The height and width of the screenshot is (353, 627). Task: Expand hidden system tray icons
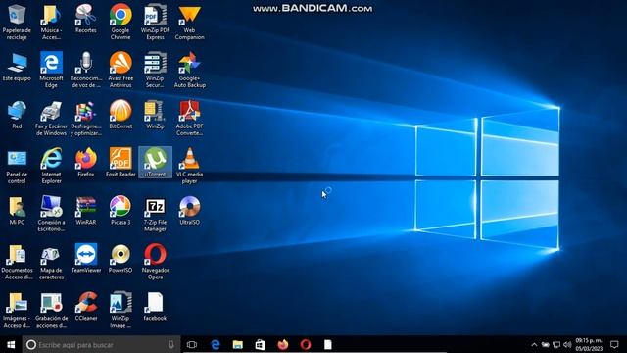click(x=534, y=344)
